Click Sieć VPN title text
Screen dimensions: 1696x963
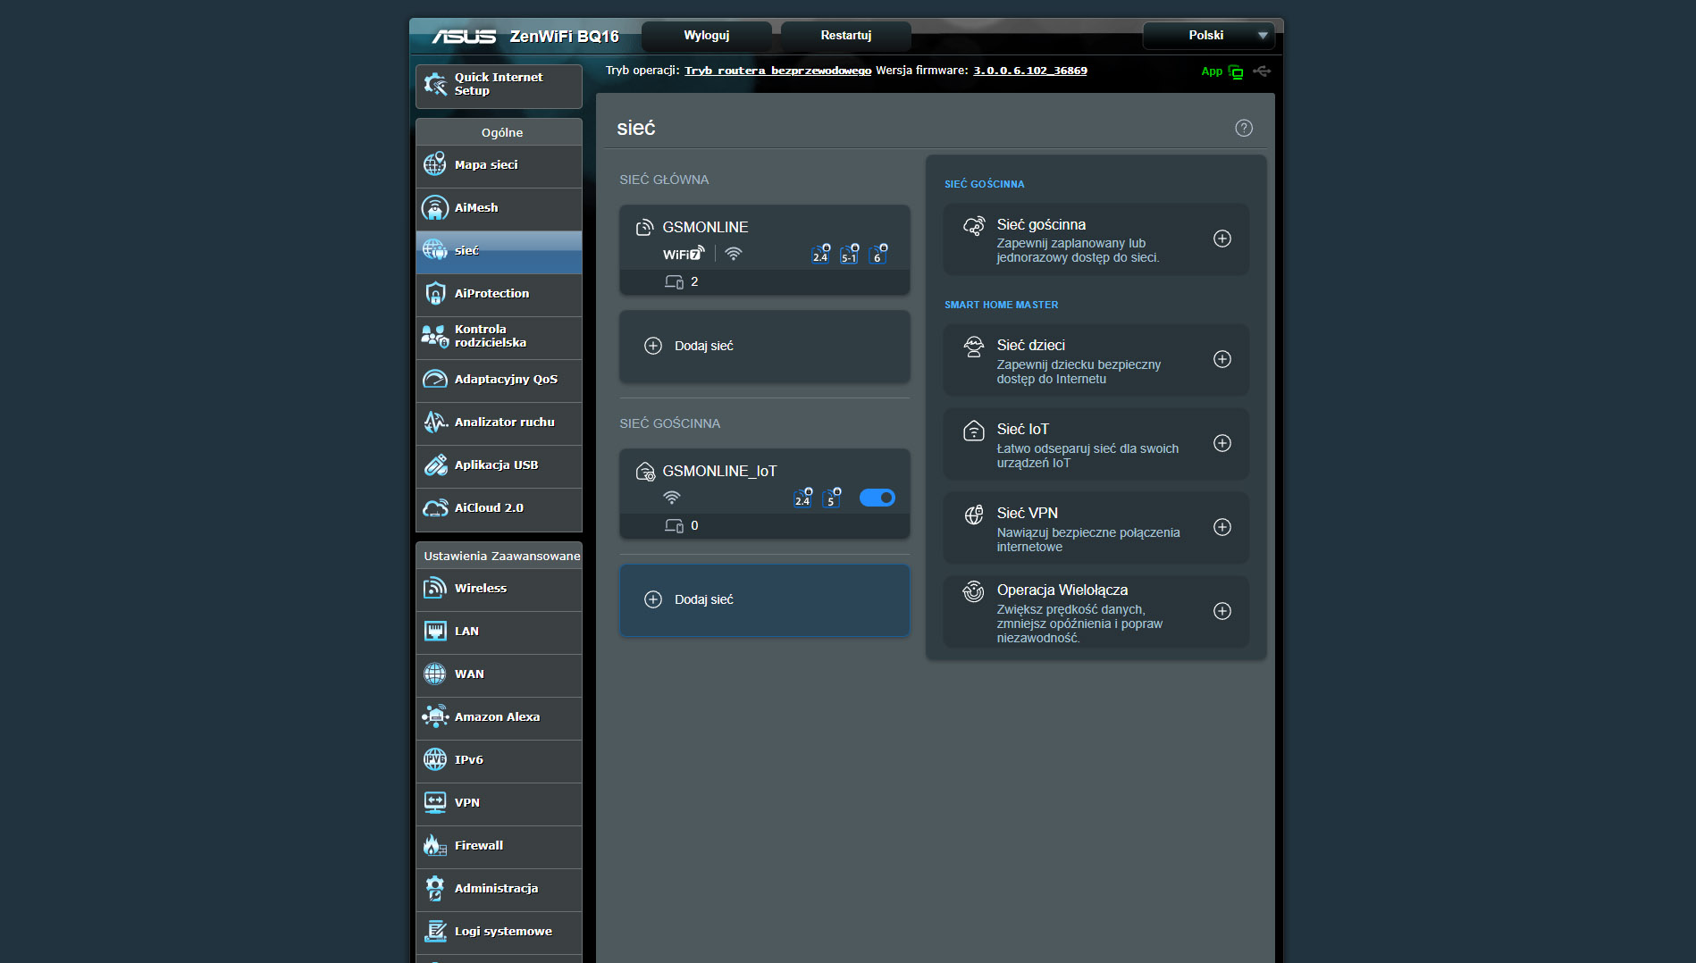pos(1027,513)
